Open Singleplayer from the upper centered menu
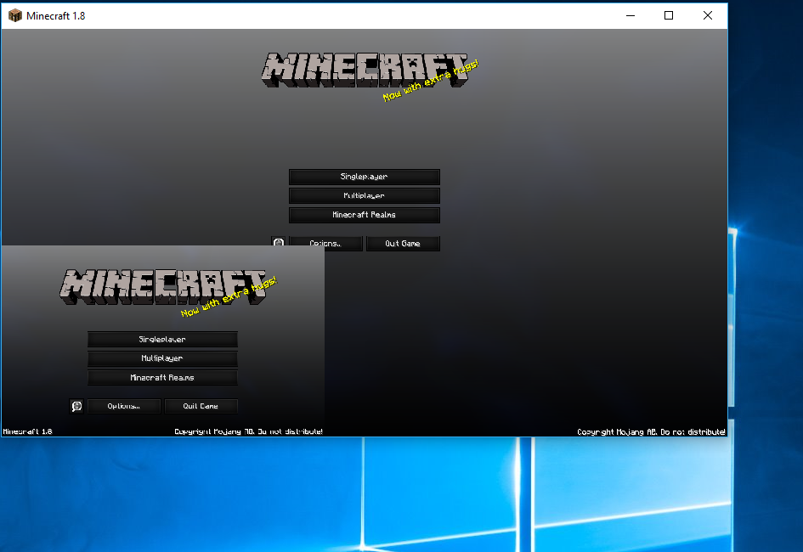Screen dimensions: 803x552 coord(364,177)
